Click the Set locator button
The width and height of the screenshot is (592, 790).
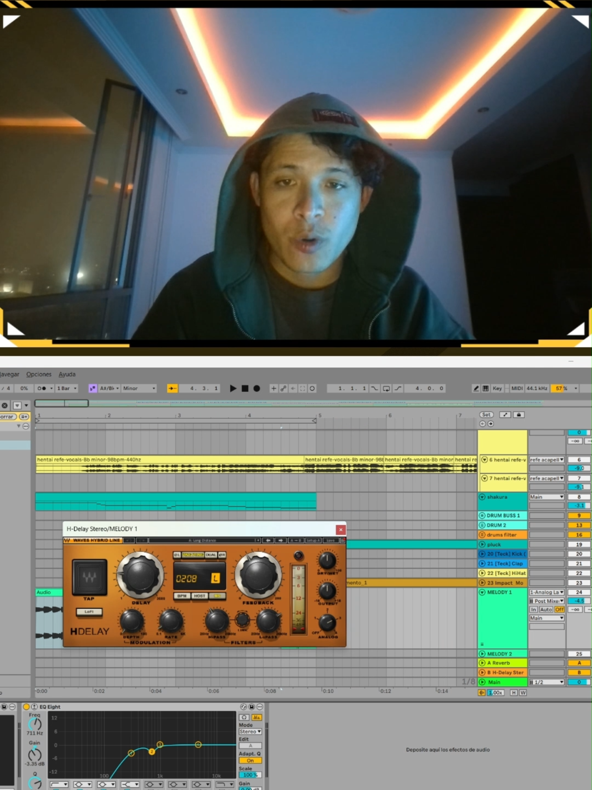486,415
